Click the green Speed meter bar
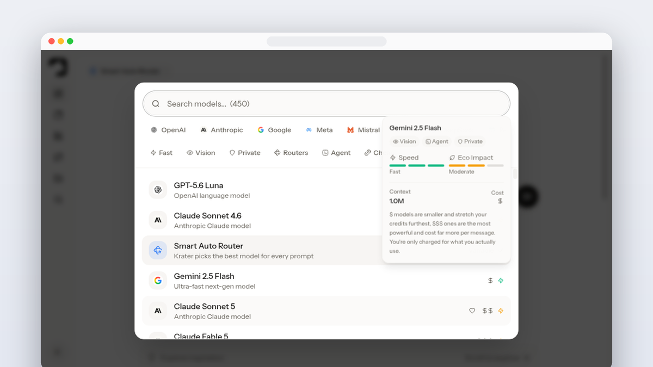The image size is (653, 367). 417,165
